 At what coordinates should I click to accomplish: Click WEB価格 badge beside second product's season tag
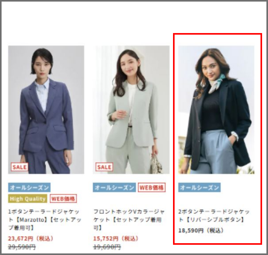pos(152,187)
